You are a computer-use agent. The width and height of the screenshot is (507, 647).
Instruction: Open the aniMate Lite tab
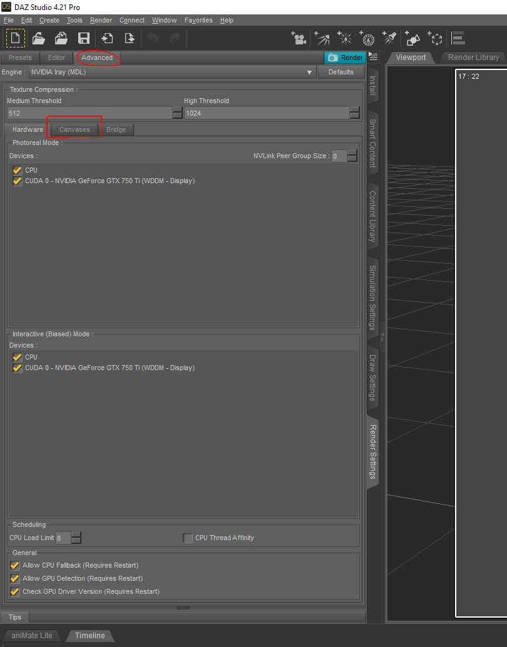pyautogui.click(x=32, y=636)
